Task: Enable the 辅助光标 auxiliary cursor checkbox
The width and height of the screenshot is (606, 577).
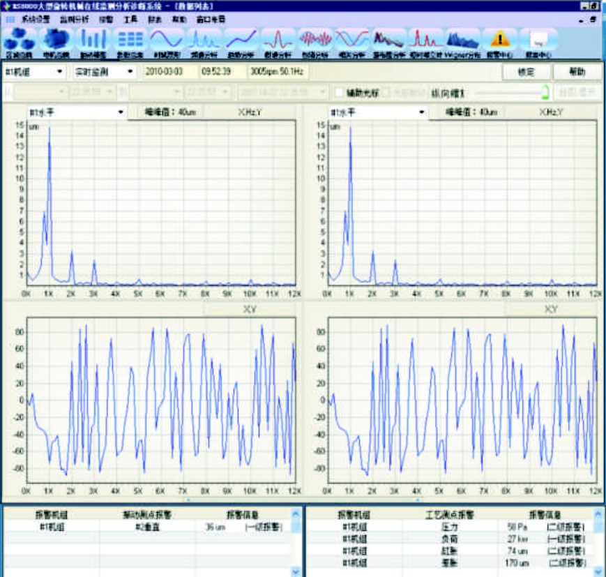Action: coord(340,91)
